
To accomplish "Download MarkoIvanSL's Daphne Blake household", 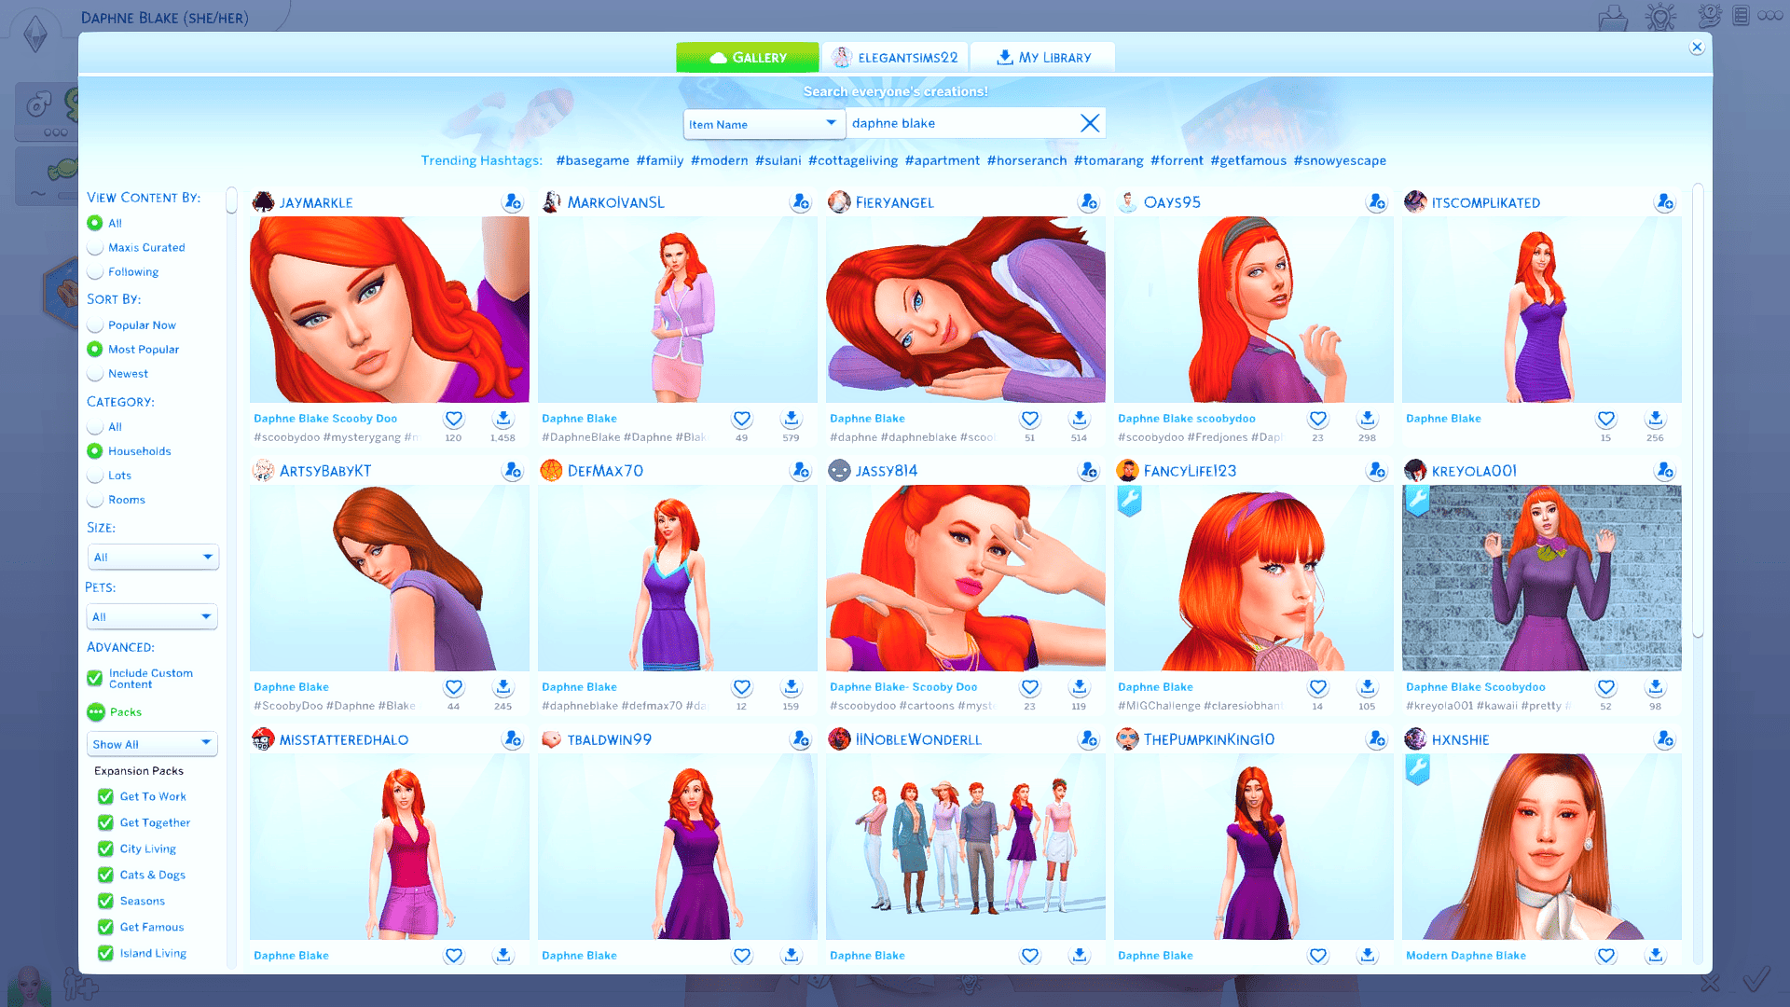I will coord(792,419).
